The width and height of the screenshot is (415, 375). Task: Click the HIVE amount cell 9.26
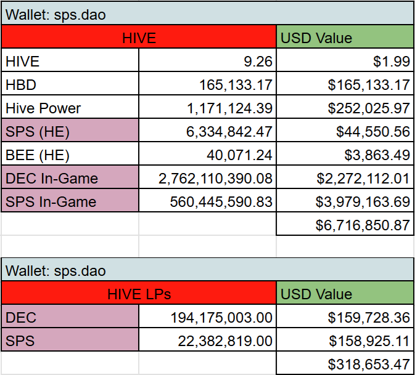tap(207, 60)
